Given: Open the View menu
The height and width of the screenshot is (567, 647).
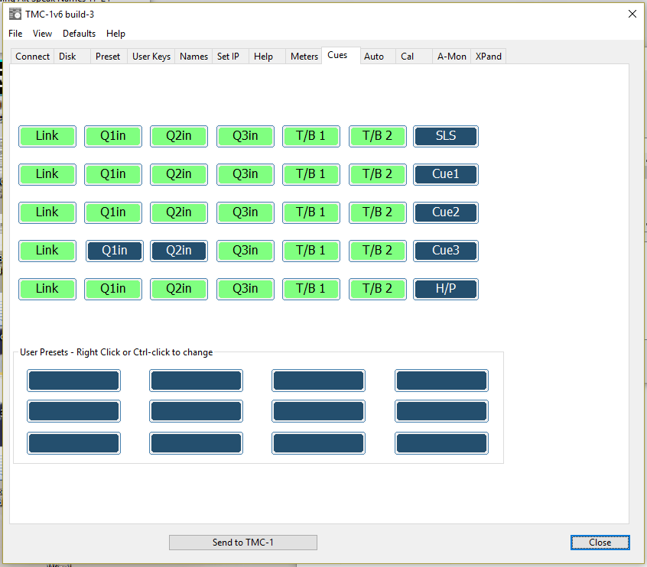Looking at the screenshot, I should pyautogui.click(x=42, y=34).
